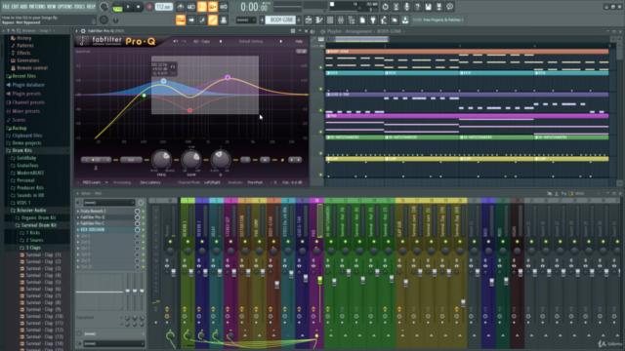Click the save project disk icon
Viewport: 625px width, 351px height.
coord(428,7)
